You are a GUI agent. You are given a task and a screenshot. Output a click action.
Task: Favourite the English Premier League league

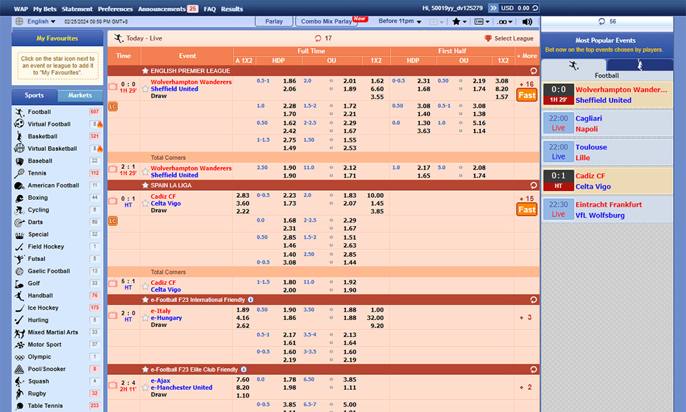[145, 71]
